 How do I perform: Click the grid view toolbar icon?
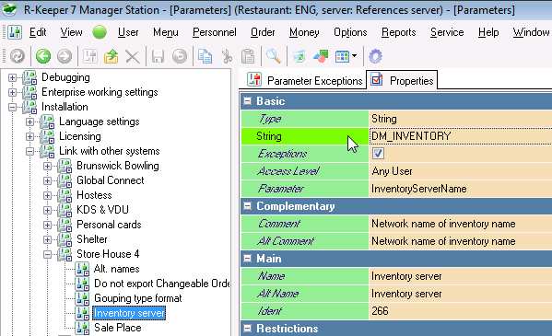click(343, 56)
